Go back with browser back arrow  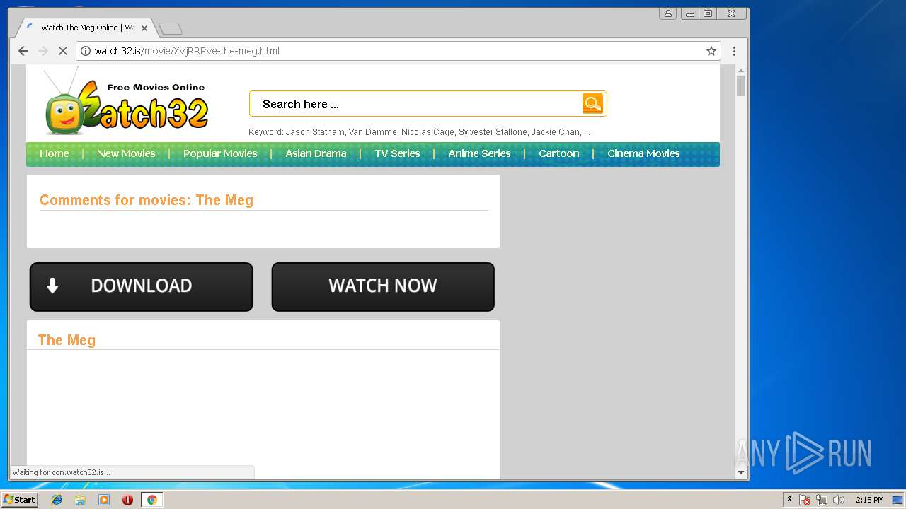[x=23, y=51]
